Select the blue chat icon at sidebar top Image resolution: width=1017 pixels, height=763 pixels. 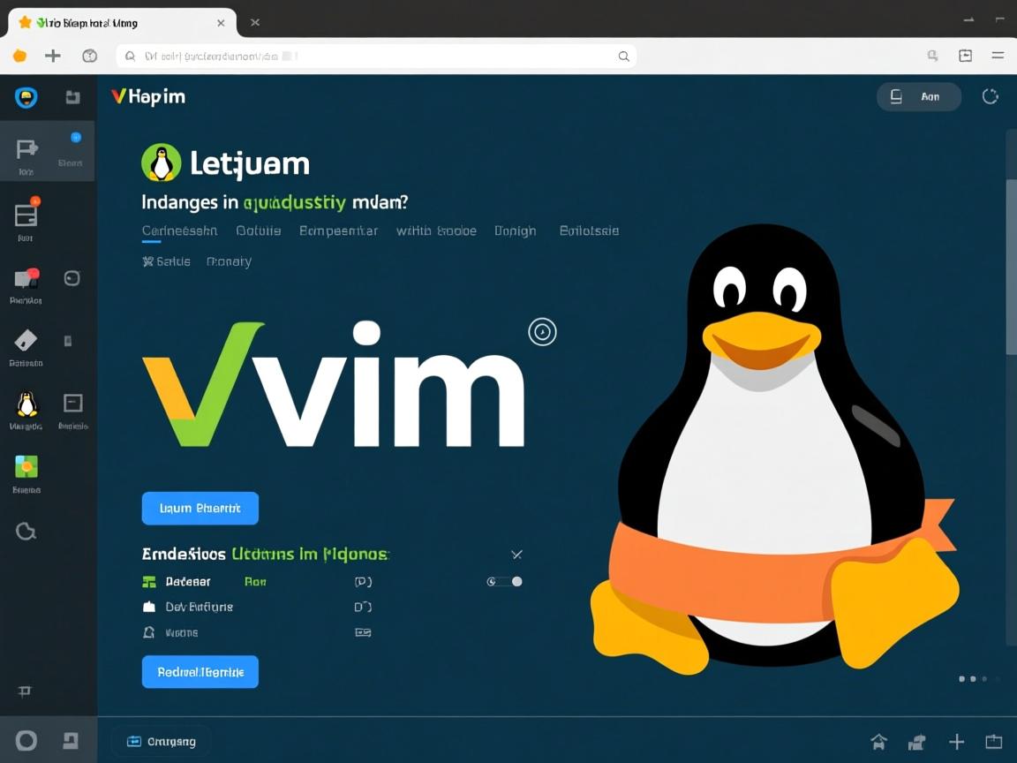[x=26, y=97]
